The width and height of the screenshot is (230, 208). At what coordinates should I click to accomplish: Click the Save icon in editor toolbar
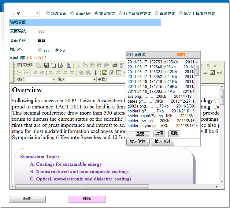click(46, 65)
